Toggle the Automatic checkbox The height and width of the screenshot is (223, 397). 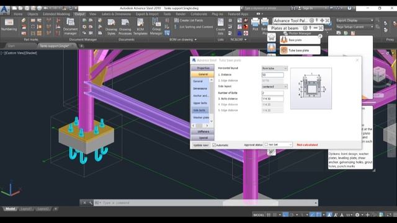214,145
